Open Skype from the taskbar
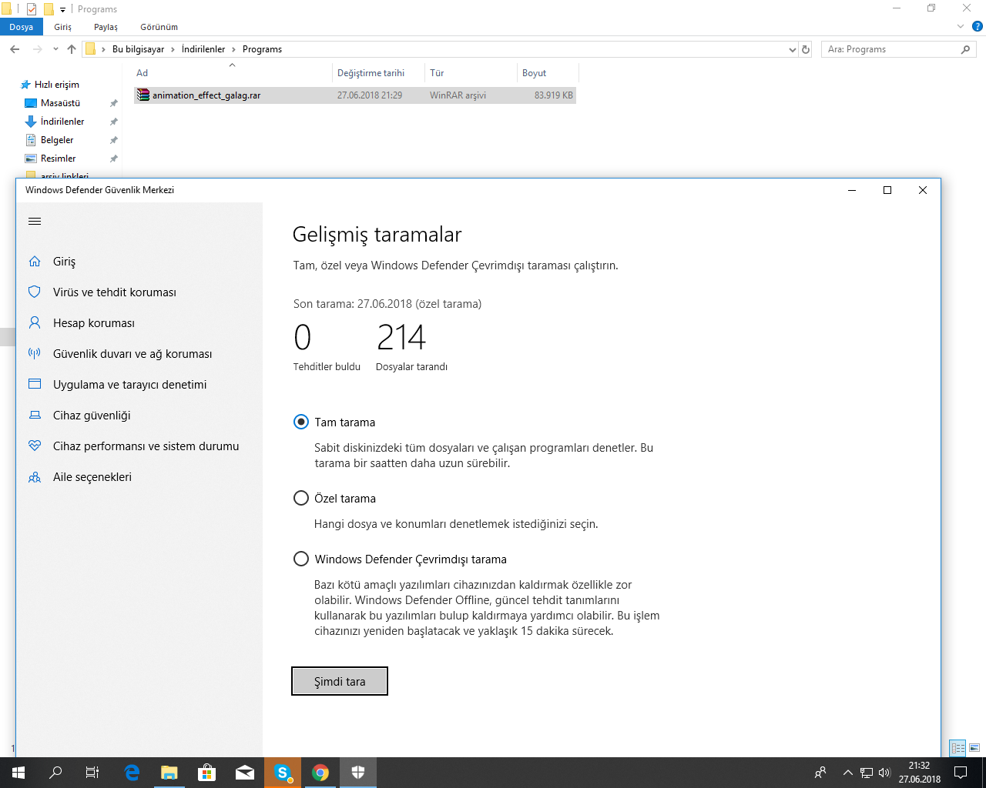Screen dimensions: 986x788 click(283, 773)
